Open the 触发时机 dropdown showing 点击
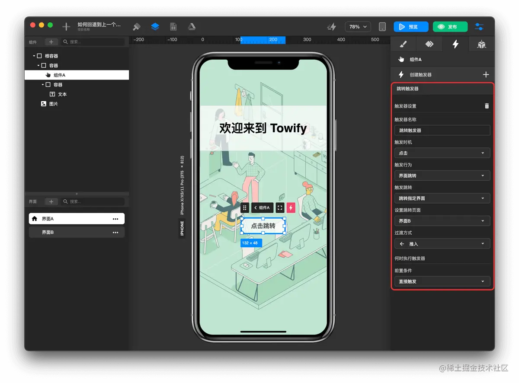Viewport: 519px width, 383px height. (x=442, y=153)
